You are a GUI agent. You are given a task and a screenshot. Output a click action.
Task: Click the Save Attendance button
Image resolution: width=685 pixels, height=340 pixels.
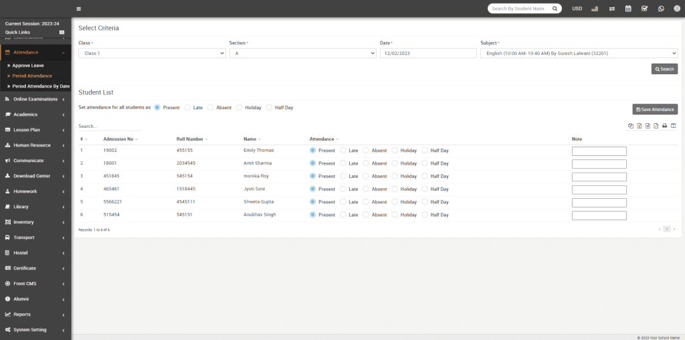pyautogui.click(x=655, y=109)
